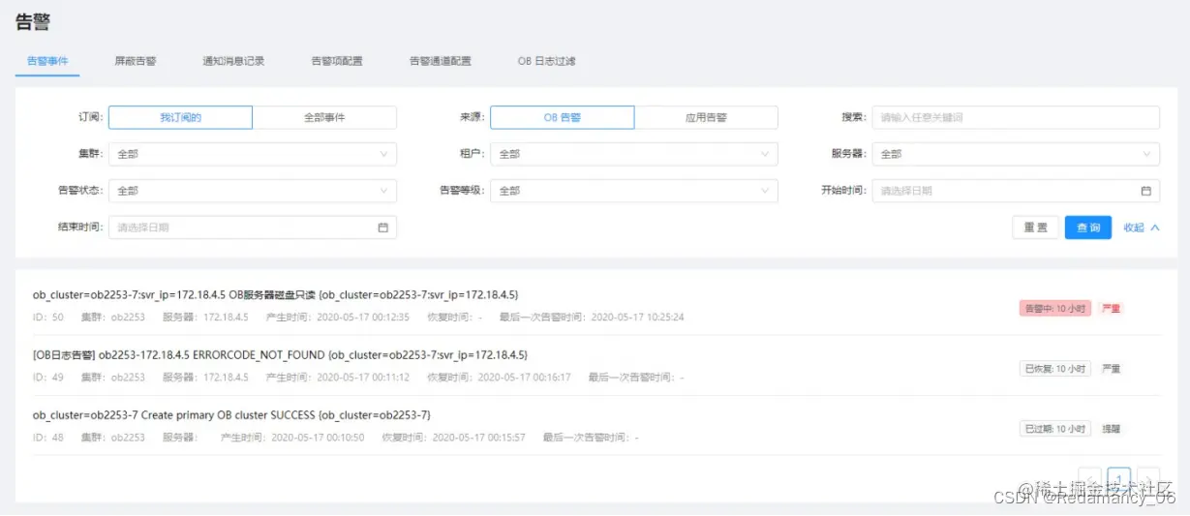1190x516 pixels.
Task: Expand the 服务器 dropdown
Action: click(1016, 154)
